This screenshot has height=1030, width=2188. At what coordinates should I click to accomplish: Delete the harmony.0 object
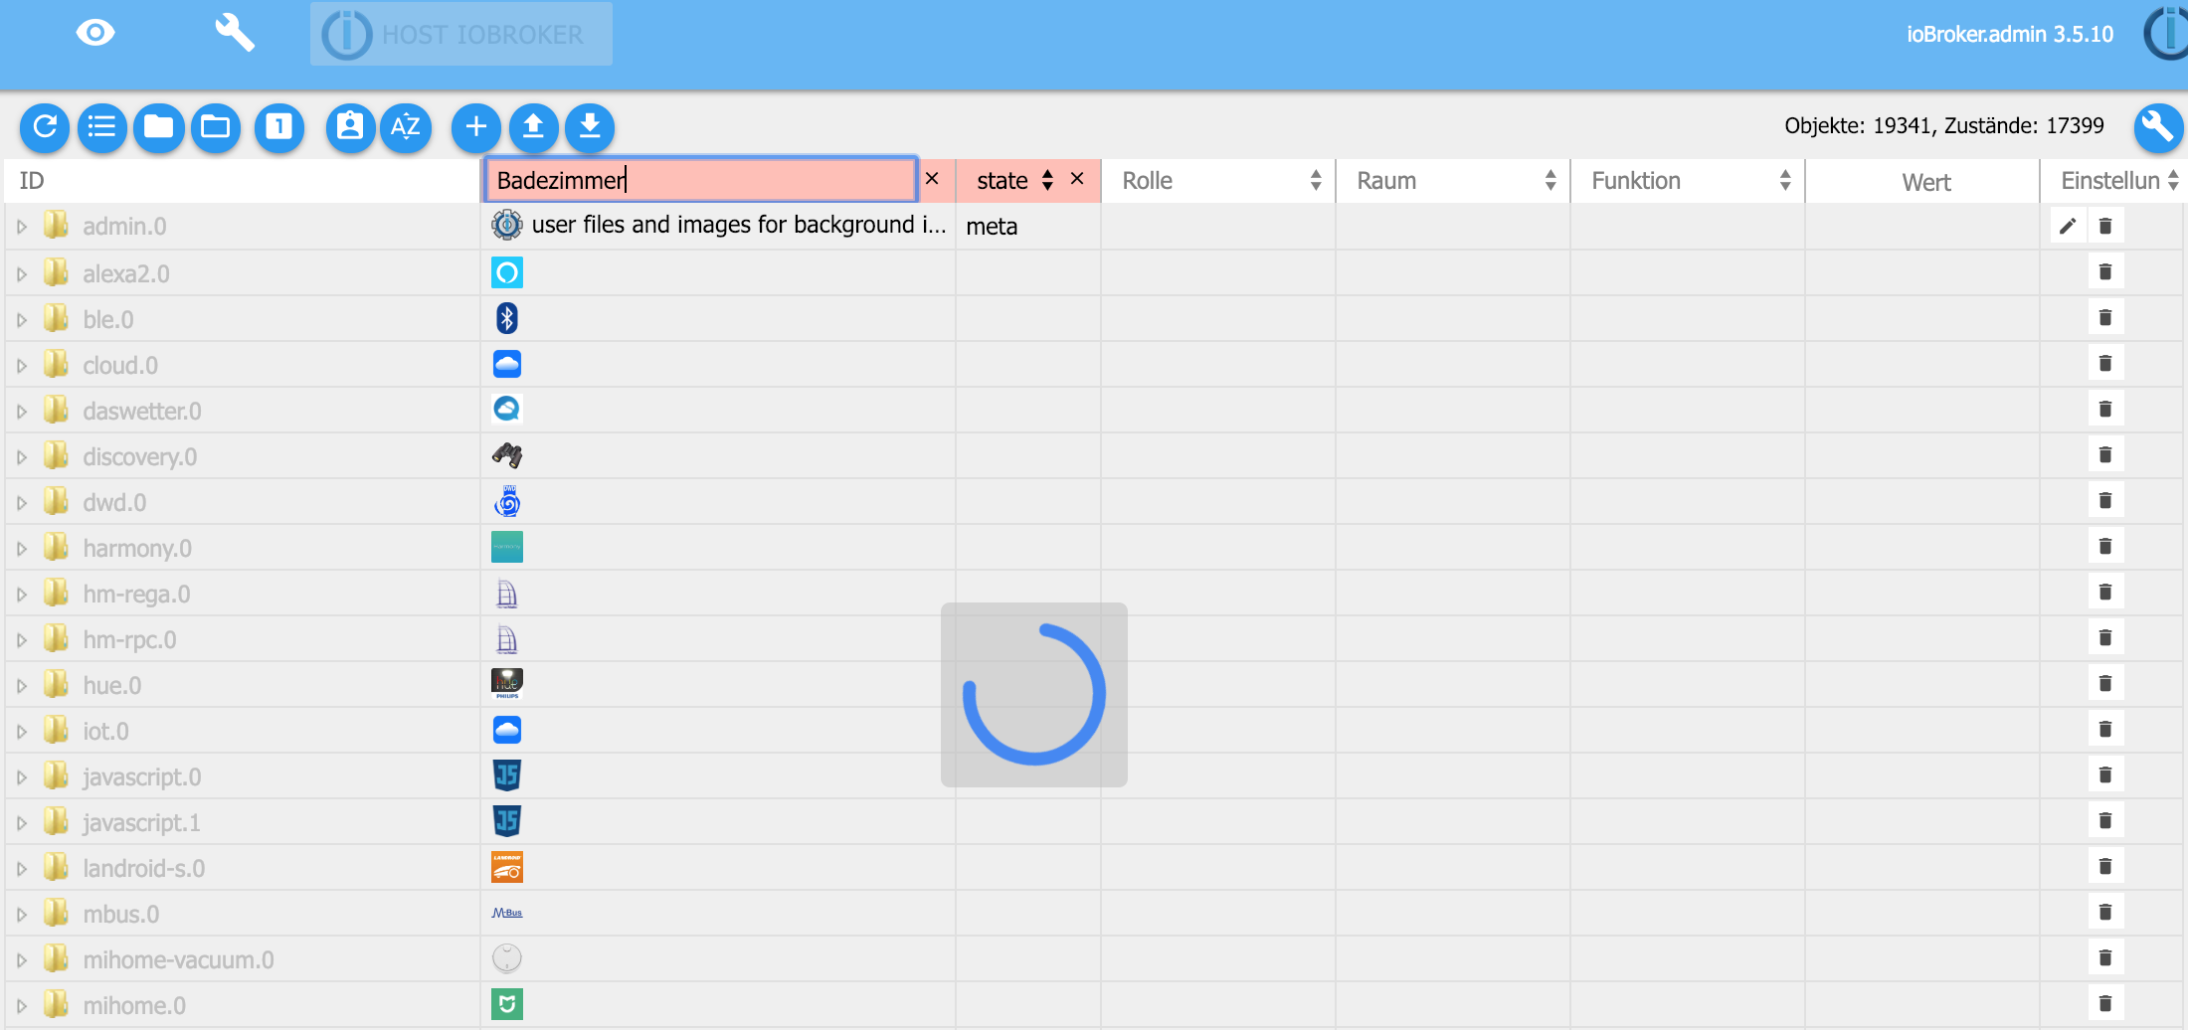tap(2105, 546)
